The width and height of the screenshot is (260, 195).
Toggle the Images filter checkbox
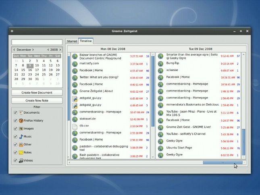tap(15, 129)
